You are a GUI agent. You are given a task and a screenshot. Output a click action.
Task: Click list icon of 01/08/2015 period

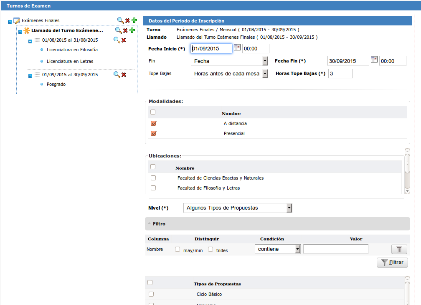[x=37, y=40]
